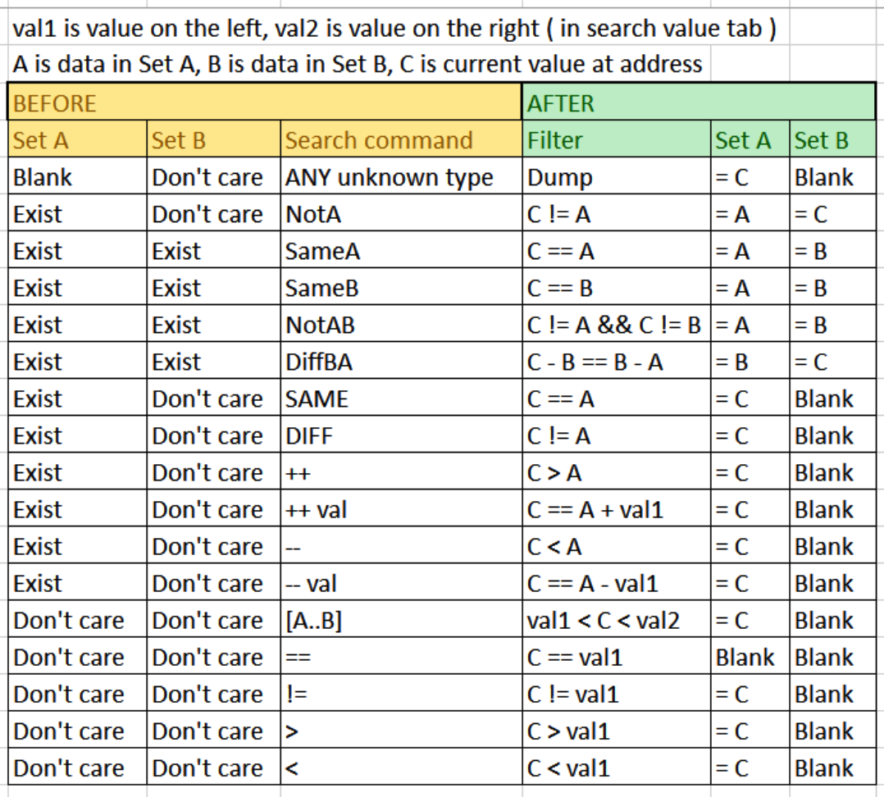Select the [A..B] command cell

[401, 619]
